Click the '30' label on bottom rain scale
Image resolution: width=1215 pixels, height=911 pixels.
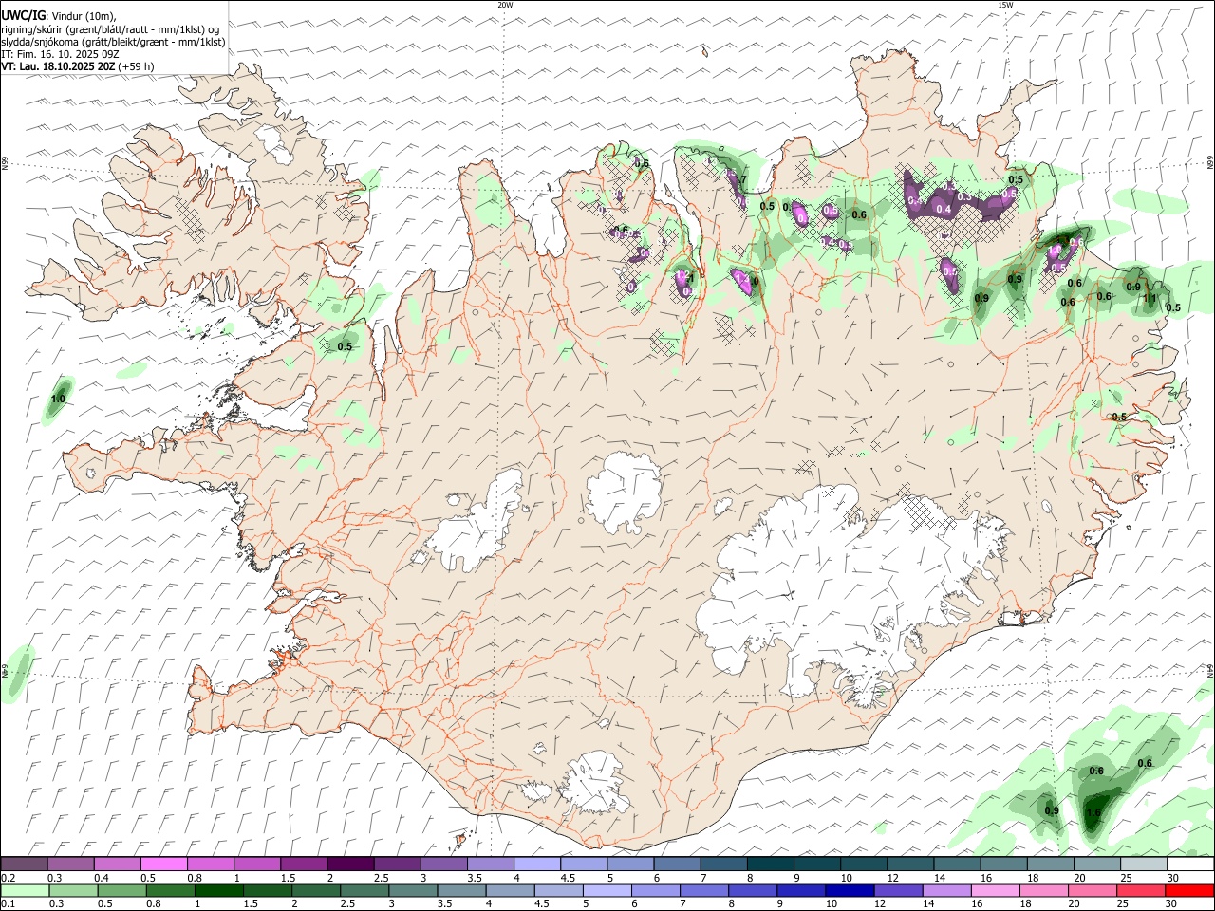(x=1171, y=904)
